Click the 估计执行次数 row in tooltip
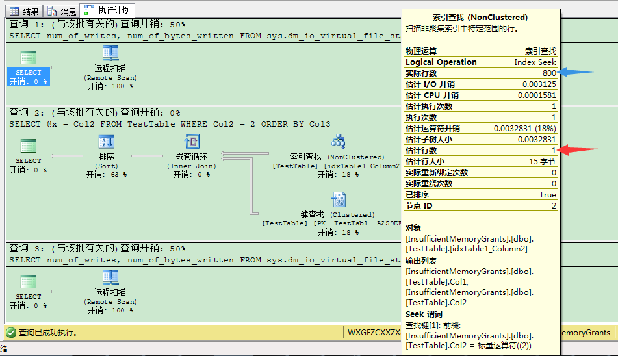Image resolution: width=618 pixels, height=356 pixels. [481, 107]
